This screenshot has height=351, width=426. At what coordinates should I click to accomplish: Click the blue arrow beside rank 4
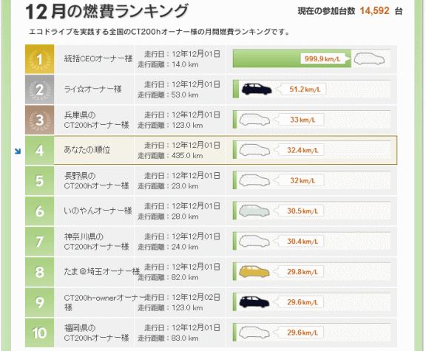point(18,151)
